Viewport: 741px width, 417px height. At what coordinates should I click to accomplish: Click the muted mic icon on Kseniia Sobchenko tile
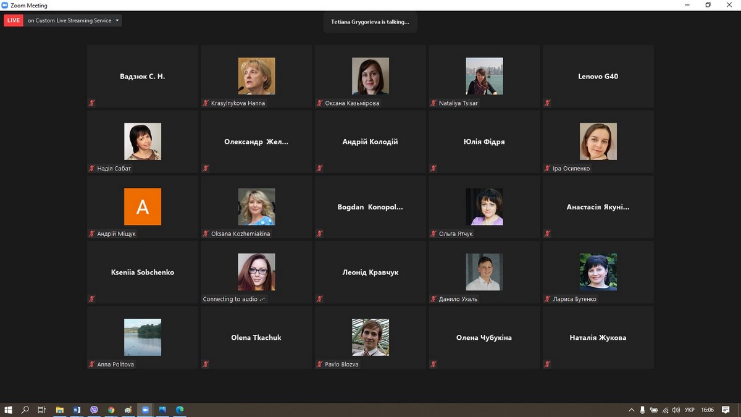click(91, 299)
